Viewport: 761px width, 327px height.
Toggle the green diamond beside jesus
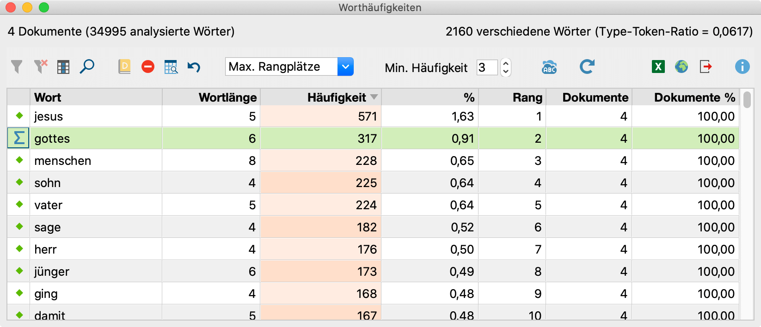[x=19, y=116]
